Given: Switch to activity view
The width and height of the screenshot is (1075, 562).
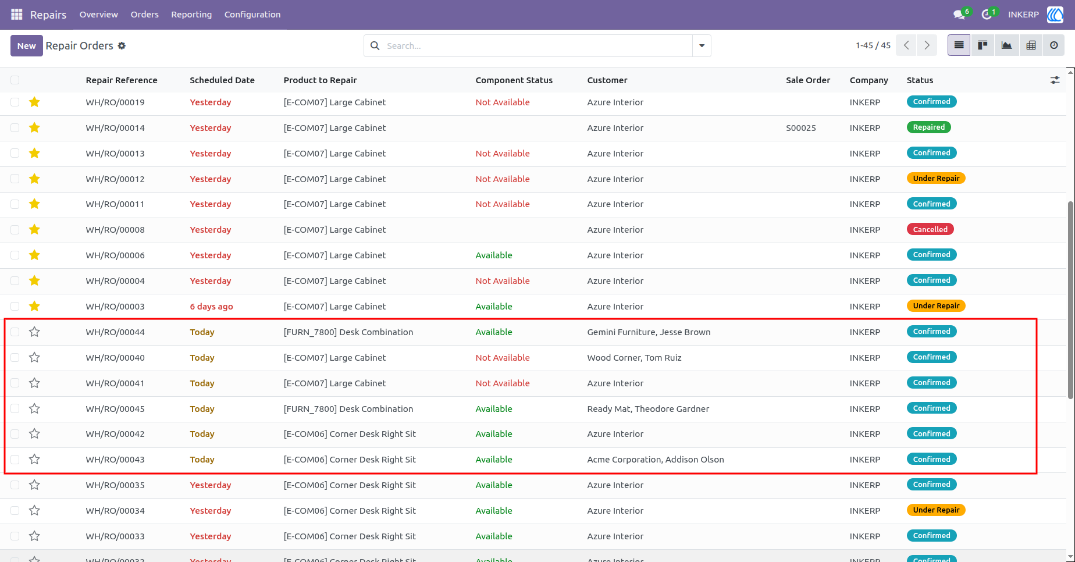Looking at the screenshot, I should pyautogui.click(x=1053, y=45).
